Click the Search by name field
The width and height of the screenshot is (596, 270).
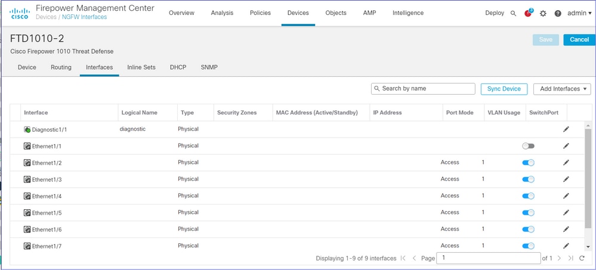pyautogui.click(x=423, y=89)
